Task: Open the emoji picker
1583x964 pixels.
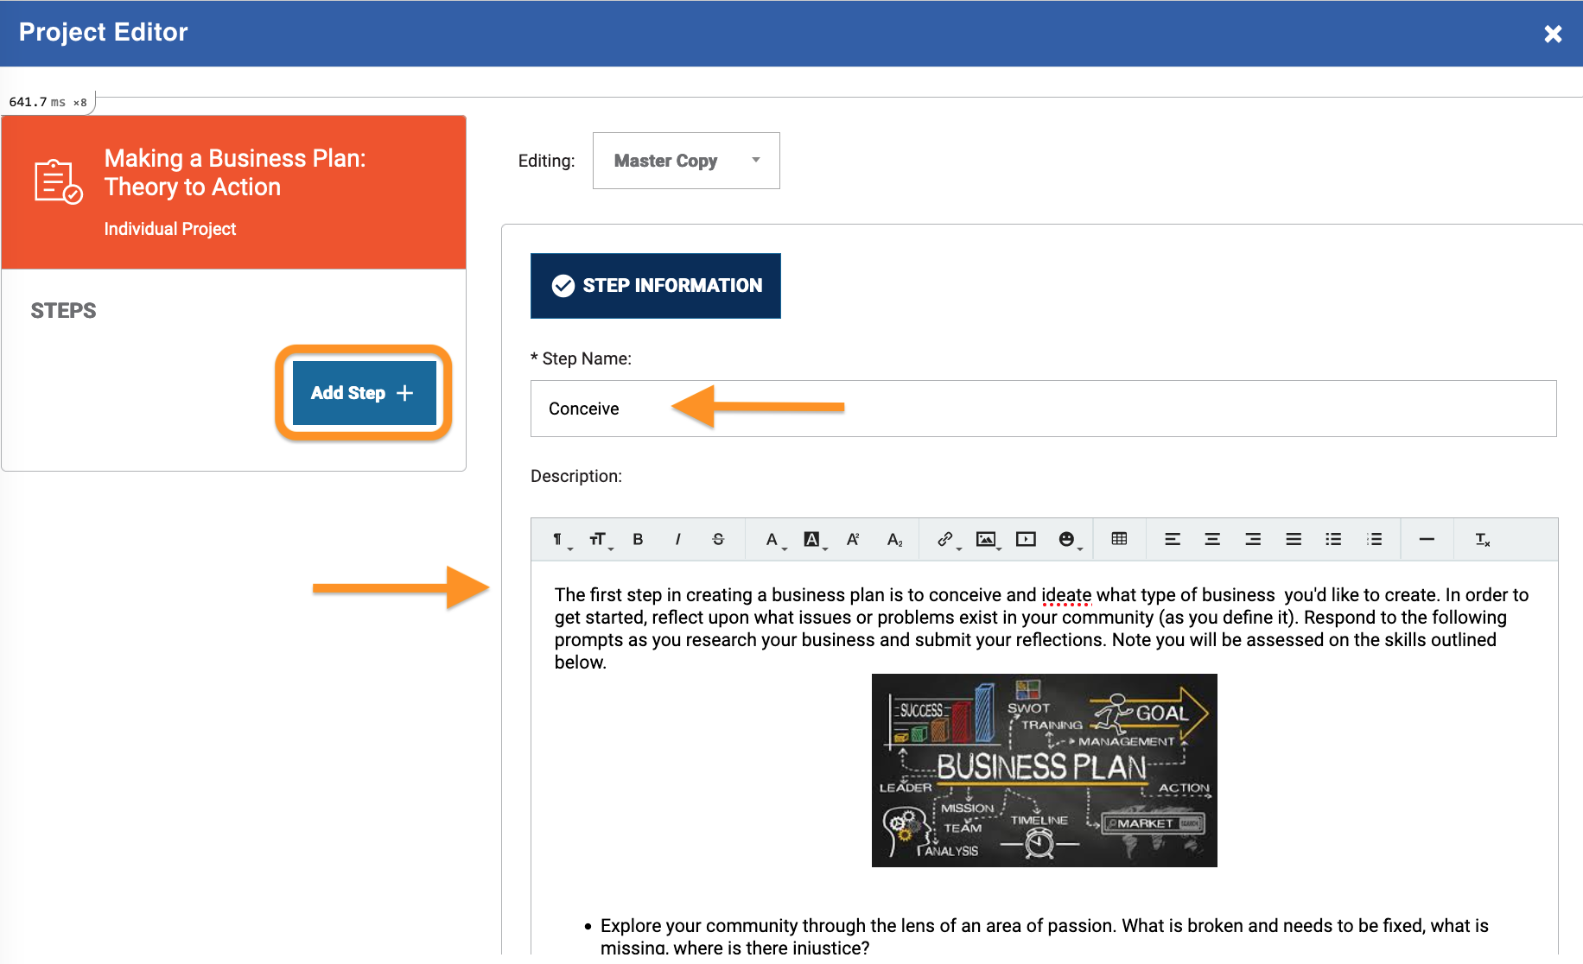Action: (x=1069, y=540)
